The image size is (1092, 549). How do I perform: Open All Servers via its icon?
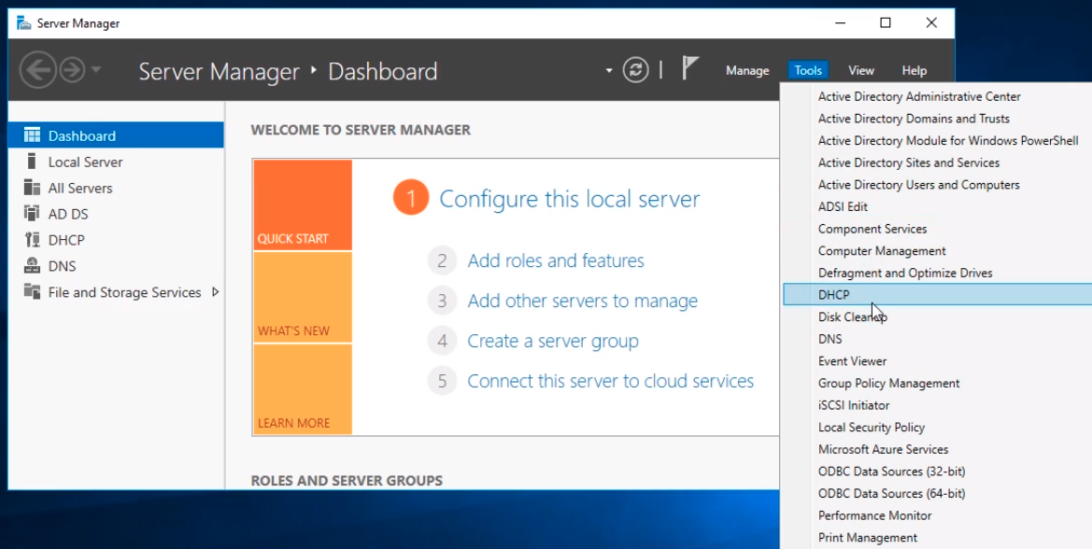33,188
